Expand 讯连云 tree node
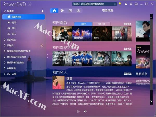Viewport: 156px width, 117px height. click(x=5, y=45)
